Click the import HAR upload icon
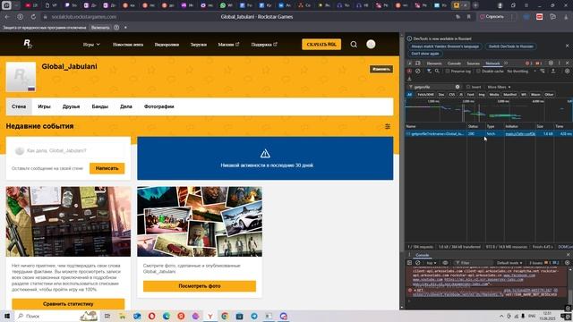Screen dimensions: 573x322 (x=553, y=72)
